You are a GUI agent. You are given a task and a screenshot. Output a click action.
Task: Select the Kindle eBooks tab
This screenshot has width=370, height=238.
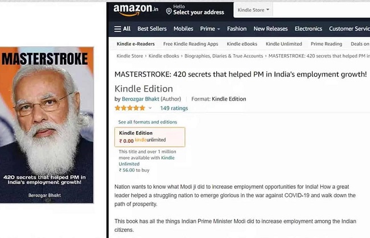(x=242, y=44)
